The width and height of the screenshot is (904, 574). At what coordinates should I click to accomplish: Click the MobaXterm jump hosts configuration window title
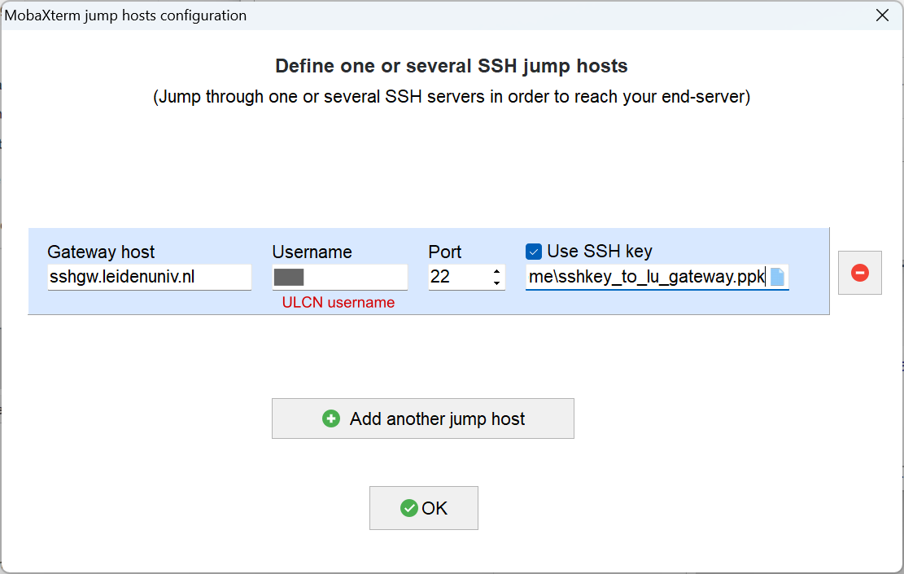[125, 15]
